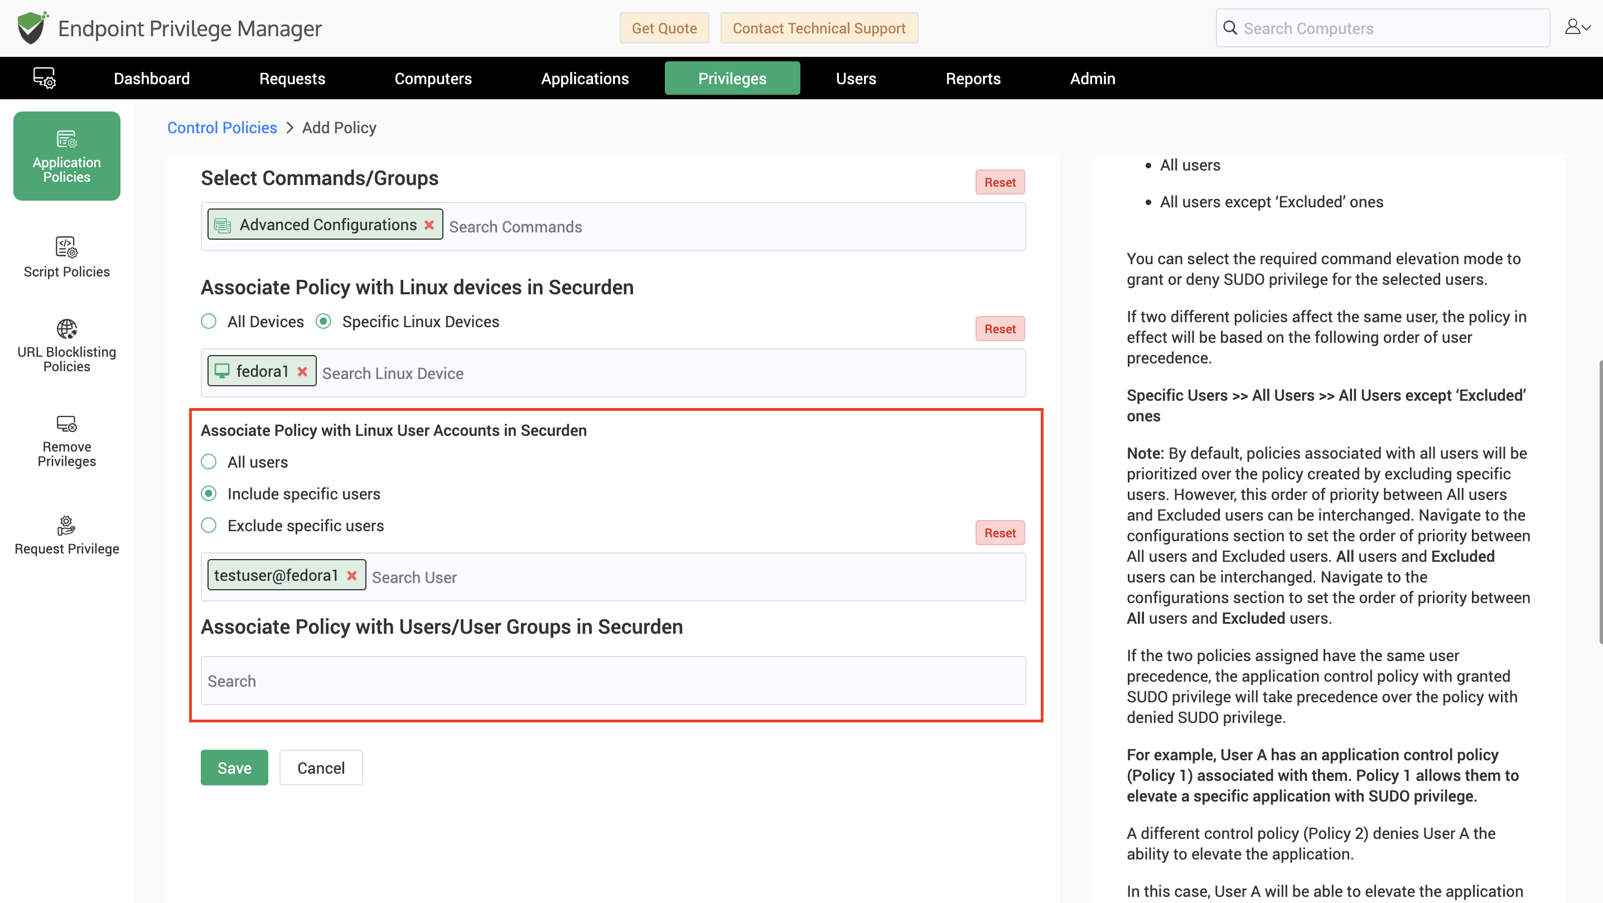Reset the Linux devices selection
1603x903 pixels.
(x=1000, y=329)
